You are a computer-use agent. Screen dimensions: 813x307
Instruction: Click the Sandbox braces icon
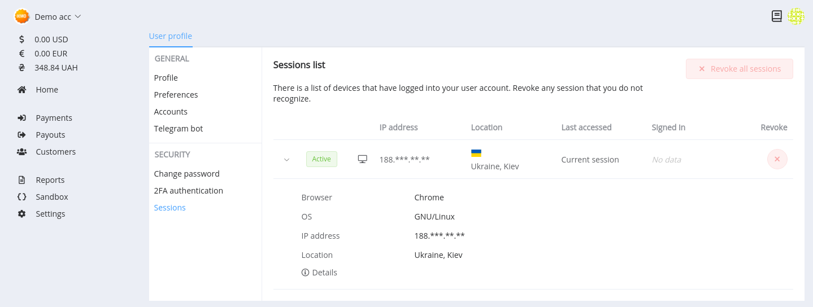(x=22, y=197)
